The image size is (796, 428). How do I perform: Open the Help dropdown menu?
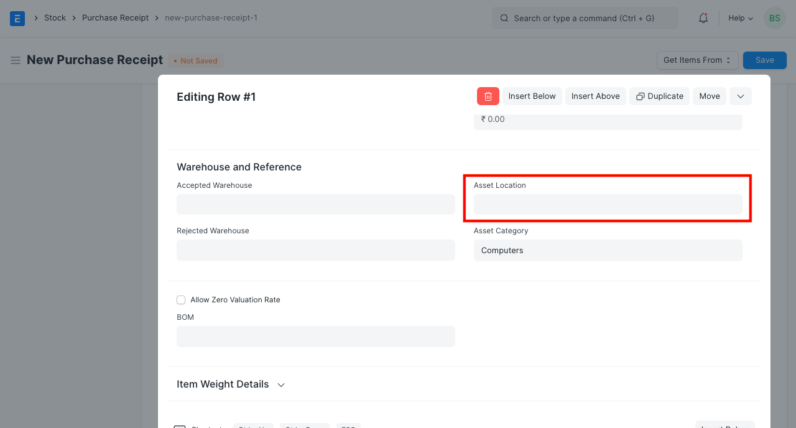click(740, 18)
